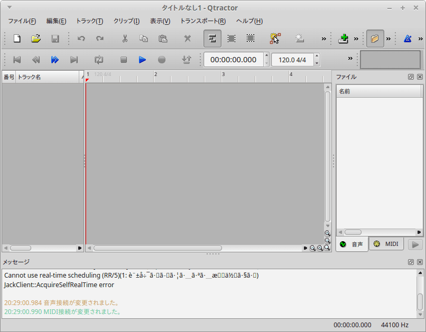Close the メッセージ panel

(x=420, y=262)
